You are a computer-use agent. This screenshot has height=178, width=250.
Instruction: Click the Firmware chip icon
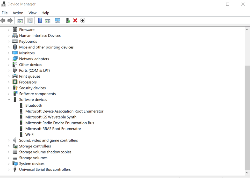tap(15, 29)
